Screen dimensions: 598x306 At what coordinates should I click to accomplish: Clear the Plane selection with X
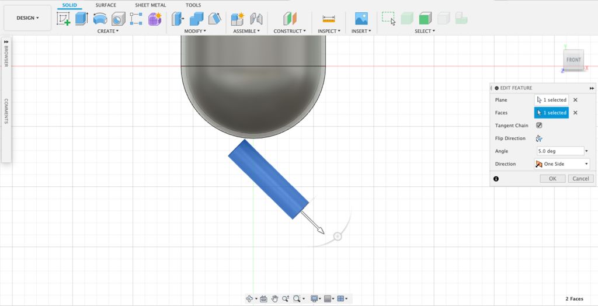click(575, 100)
